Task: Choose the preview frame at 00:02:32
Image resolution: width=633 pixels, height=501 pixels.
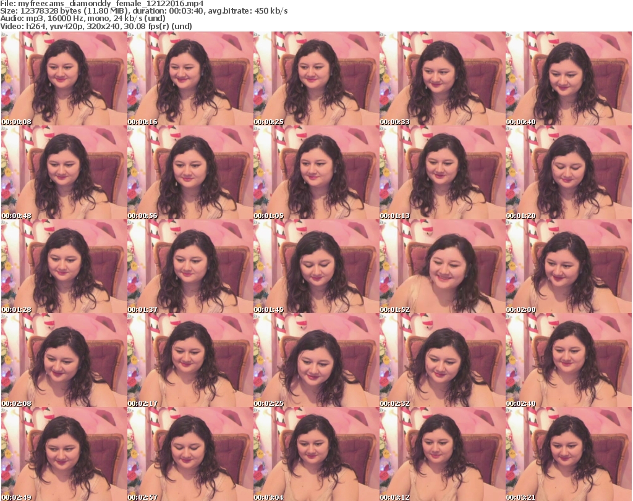Action: pyautogui.click(x=443, y=360)
